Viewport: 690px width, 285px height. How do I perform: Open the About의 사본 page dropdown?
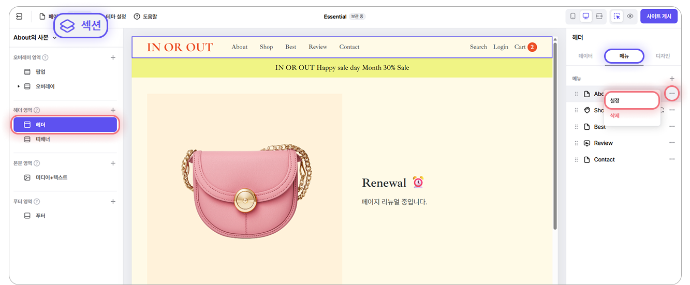point(35,38)
